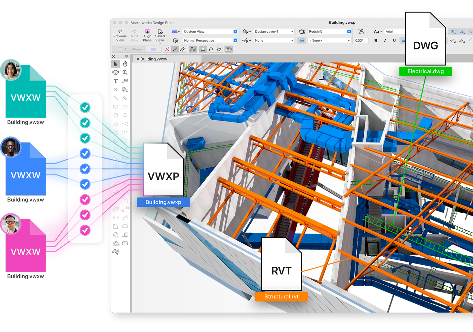This screenshot has width=473, height=332.
Task: Select the disabled interactive scaling mode
Action: pyautogui.click(x=167, y=49)
